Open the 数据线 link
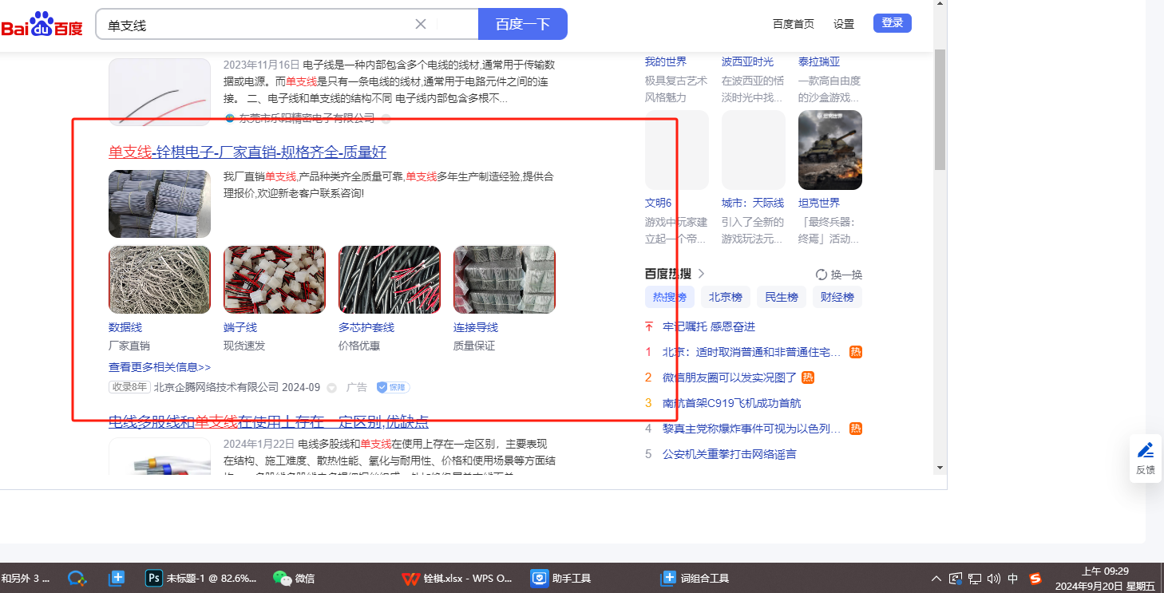Viewport: 1164px width, 593px height. (x=125, y=327)
